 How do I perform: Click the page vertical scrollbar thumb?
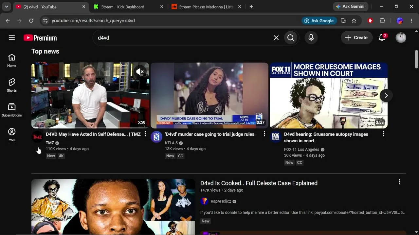[416, 59]
